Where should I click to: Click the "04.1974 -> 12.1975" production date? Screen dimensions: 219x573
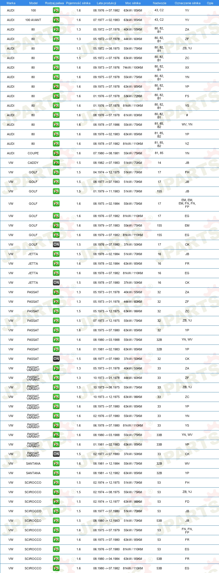(106, 172)
